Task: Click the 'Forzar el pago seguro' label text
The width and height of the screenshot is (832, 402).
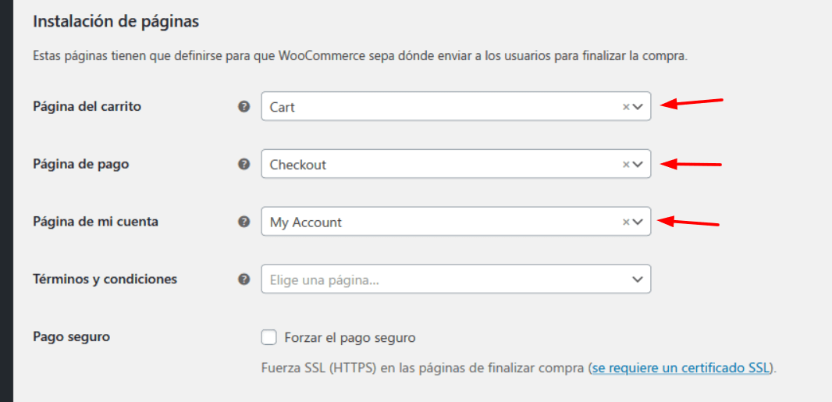Action: coord(350,338)
